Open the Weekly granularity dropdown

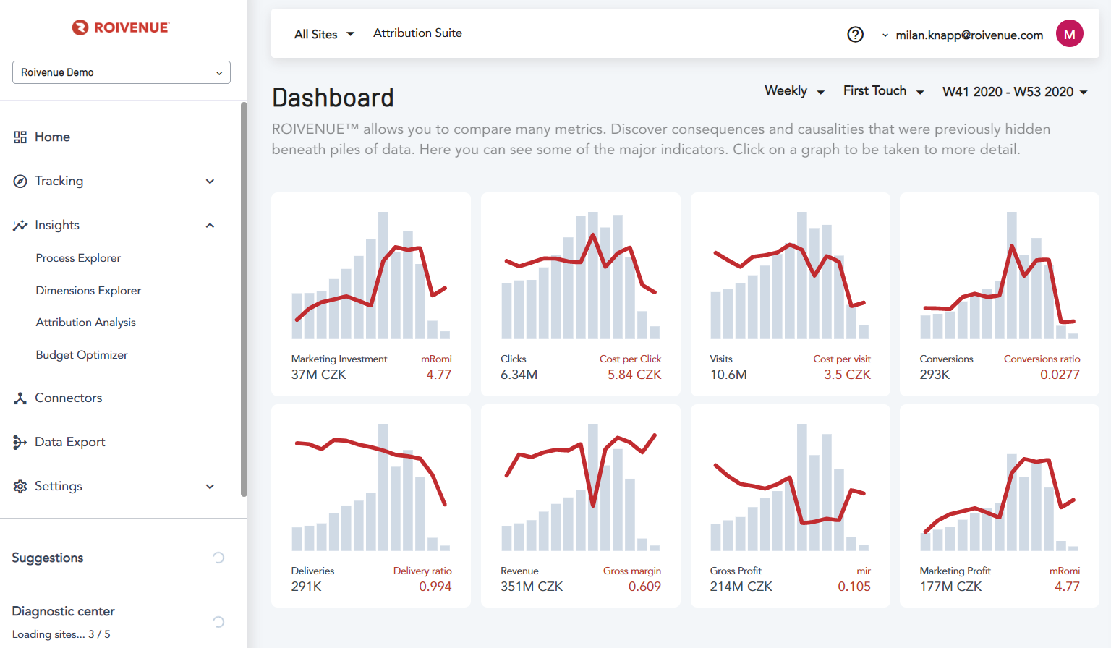click(793, 91)
